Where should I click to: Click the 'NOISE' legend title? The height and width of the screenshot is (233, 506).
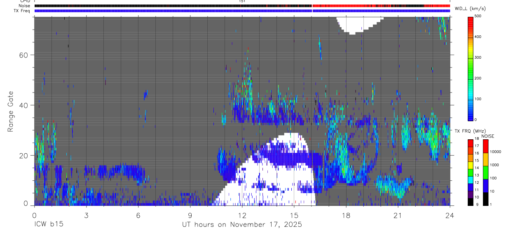[487, 136]
